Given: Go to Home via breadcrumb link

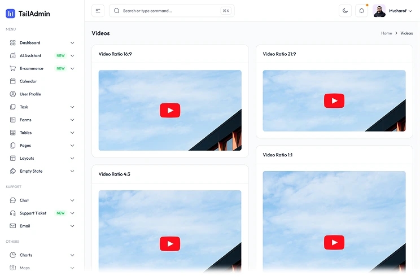Looking at the screenshot, I should (x=387, y=33).
